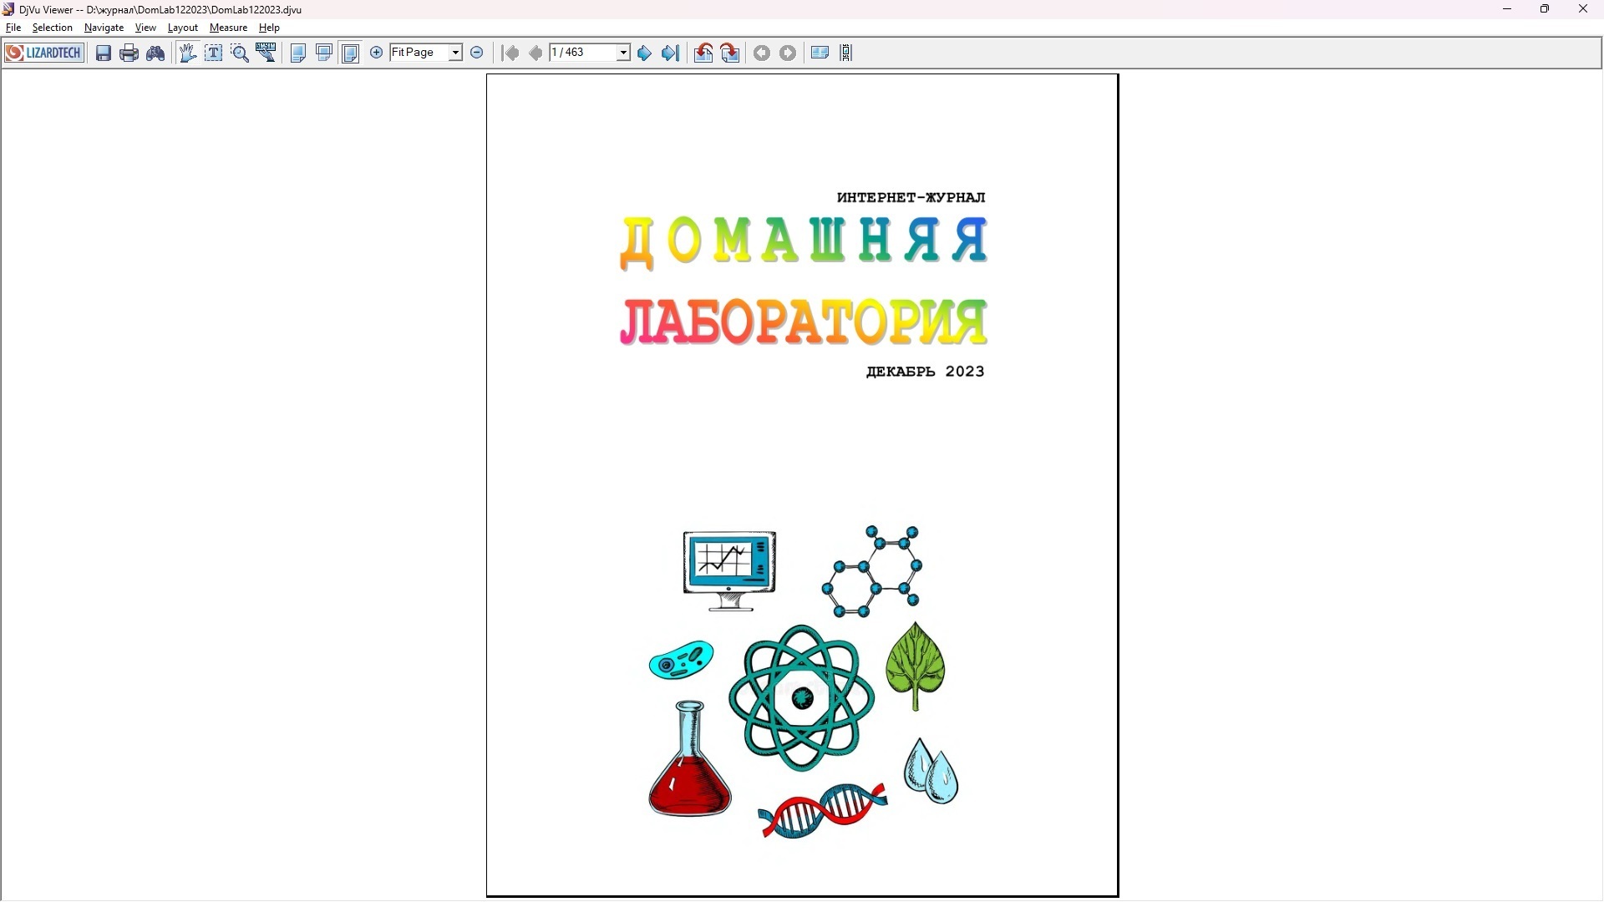Click the LizardTech logo button

pos(44,53)
